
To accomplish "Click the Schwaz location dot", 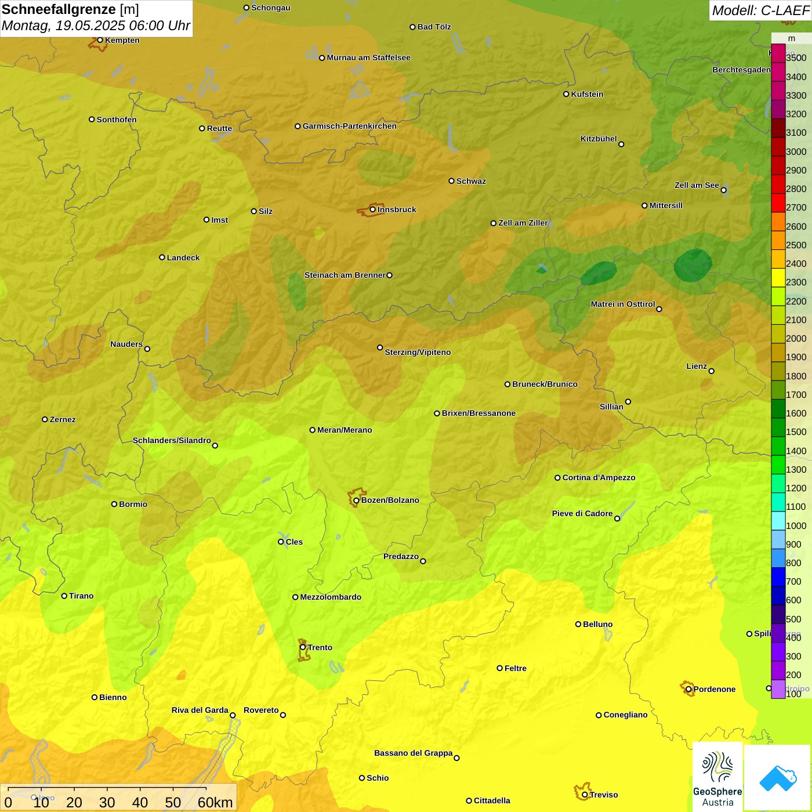I will pos(451,181).
